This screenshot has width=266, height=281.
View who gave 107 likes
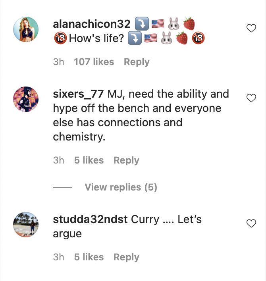94,62
